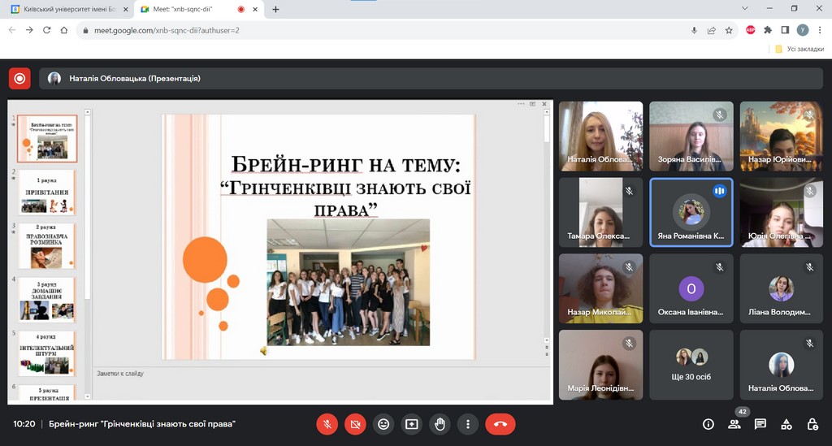The image size is (832, 446).
Task: Turn on the camera
Action: click(x=355, y=423)
